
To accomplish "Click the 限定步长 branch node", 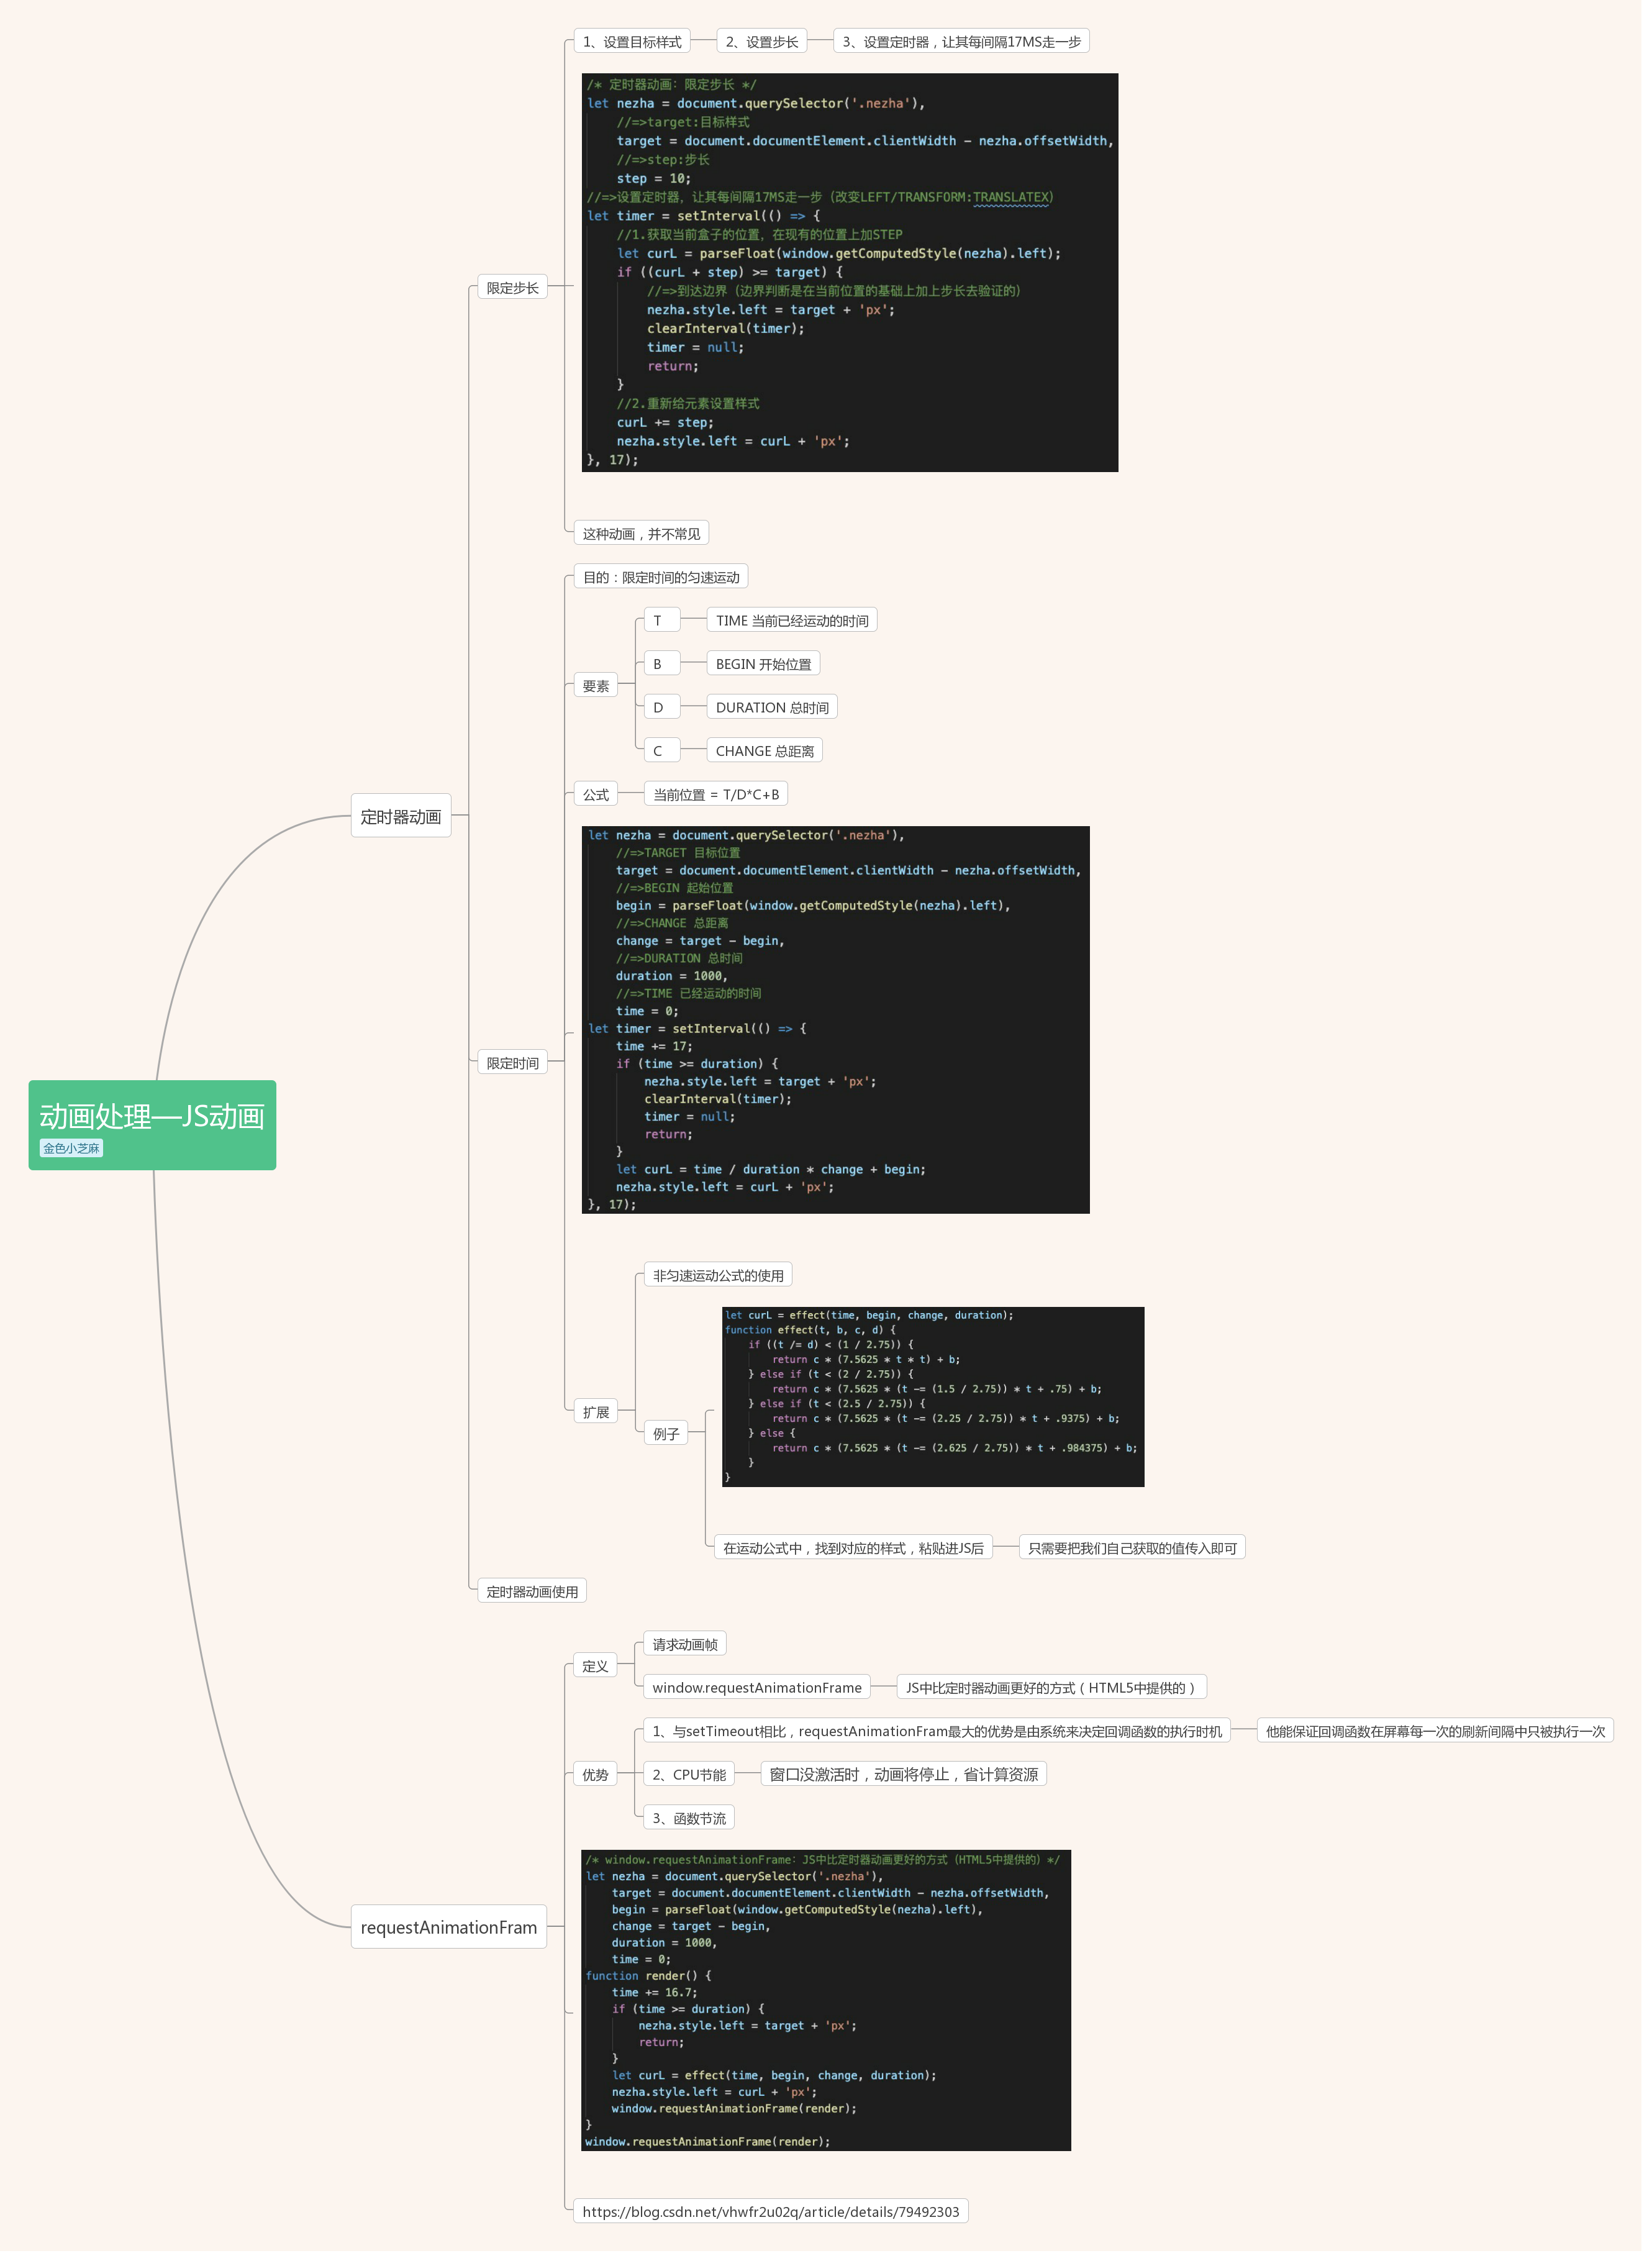I will 512,288.
